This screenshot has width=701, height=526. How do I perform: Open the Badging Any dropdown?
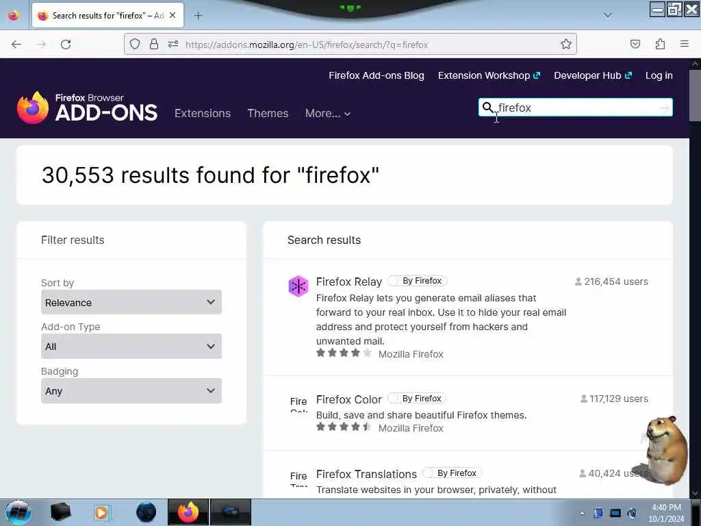tap(131, 391)
